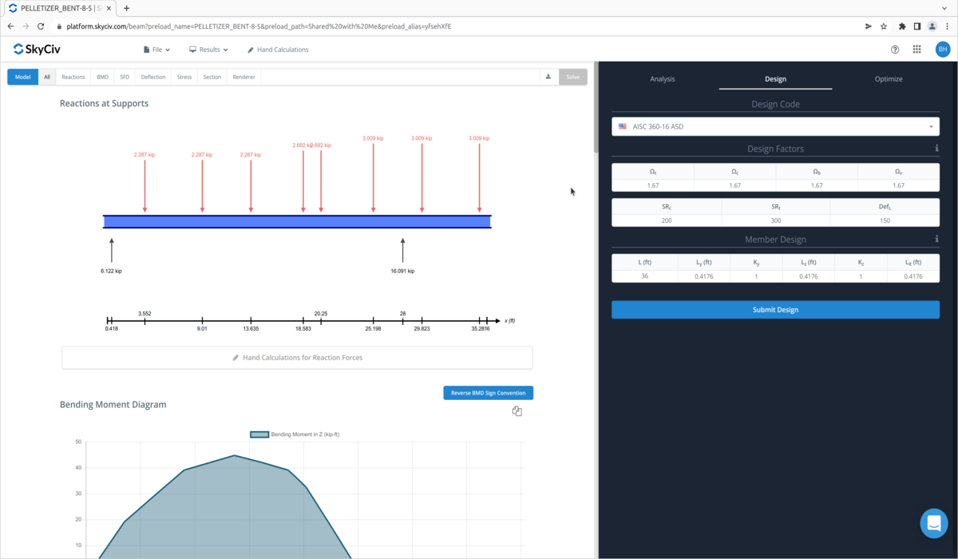Copy the bending moment diagram icon
This screenshot has width=958, height=559.
coord(517,411)
